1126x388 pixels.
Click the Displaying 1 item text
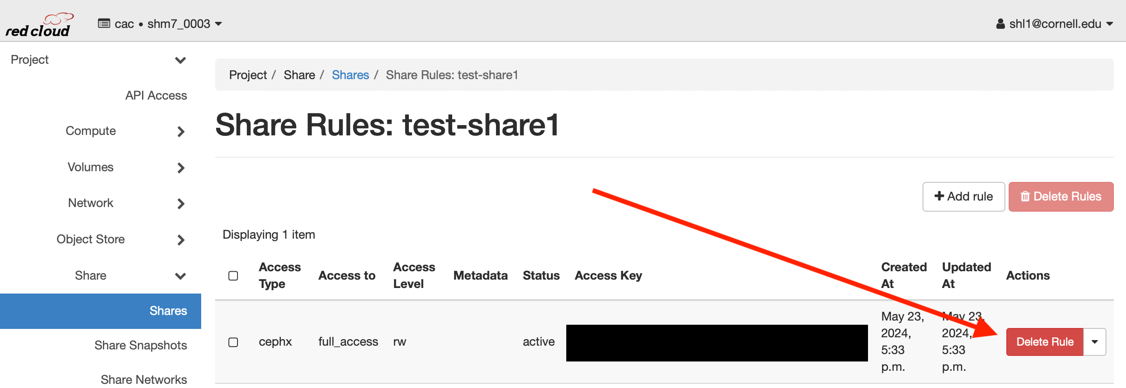click(269, 234)
